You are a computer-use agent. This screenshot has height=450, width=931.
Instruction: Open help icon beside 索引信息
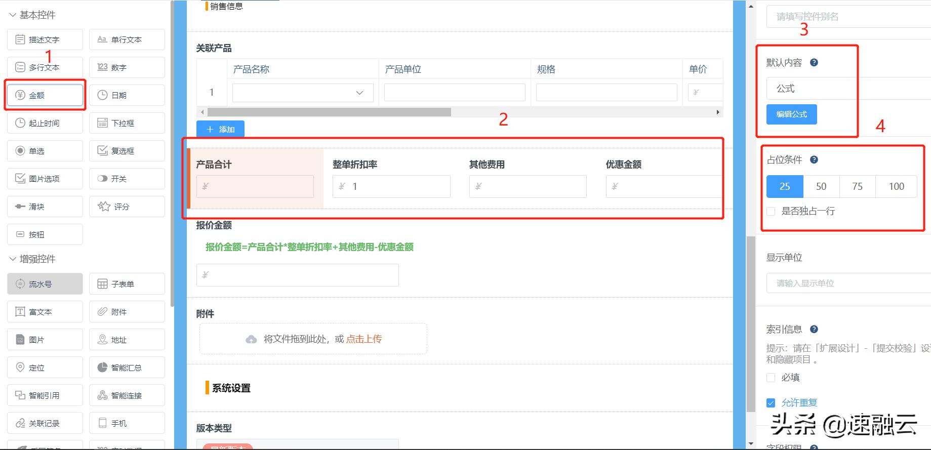814,330
